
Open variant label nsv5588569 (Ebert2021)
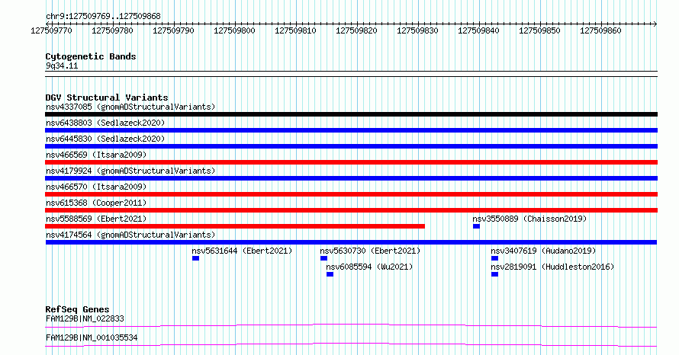pos(96,219)
